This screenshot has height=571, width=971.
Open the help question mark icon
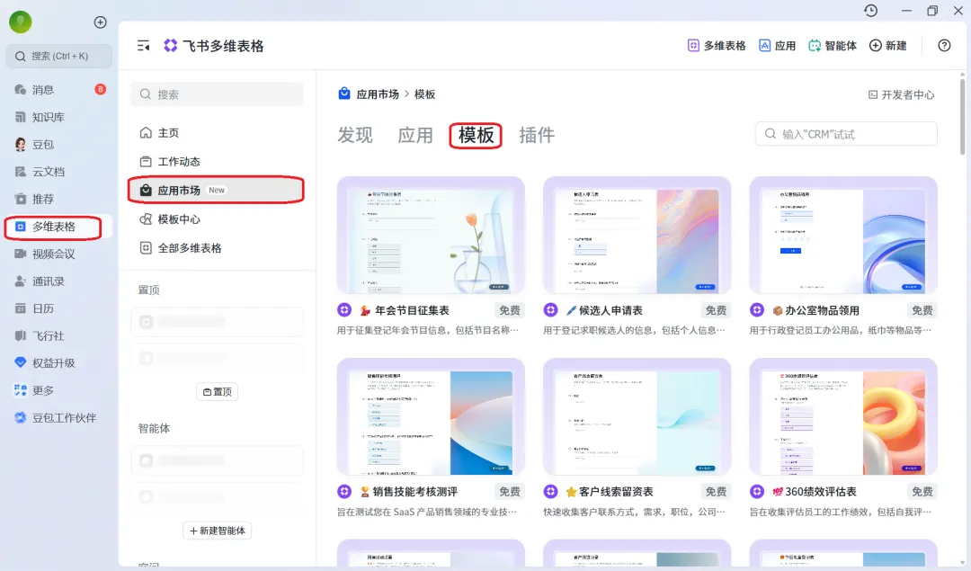tap(944, 45)
